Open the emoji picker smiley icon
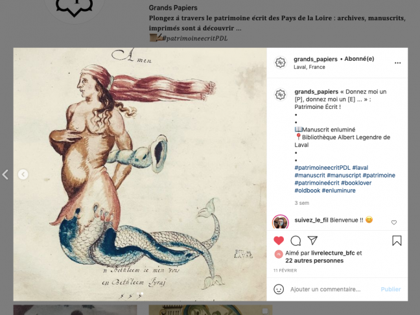420x315 pixels. pos(279,289)
